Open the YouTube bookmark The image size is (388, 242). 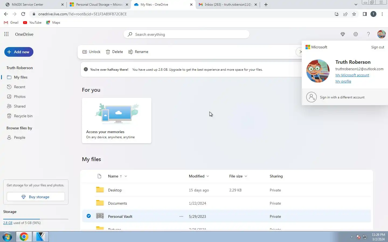pos(32,23)
